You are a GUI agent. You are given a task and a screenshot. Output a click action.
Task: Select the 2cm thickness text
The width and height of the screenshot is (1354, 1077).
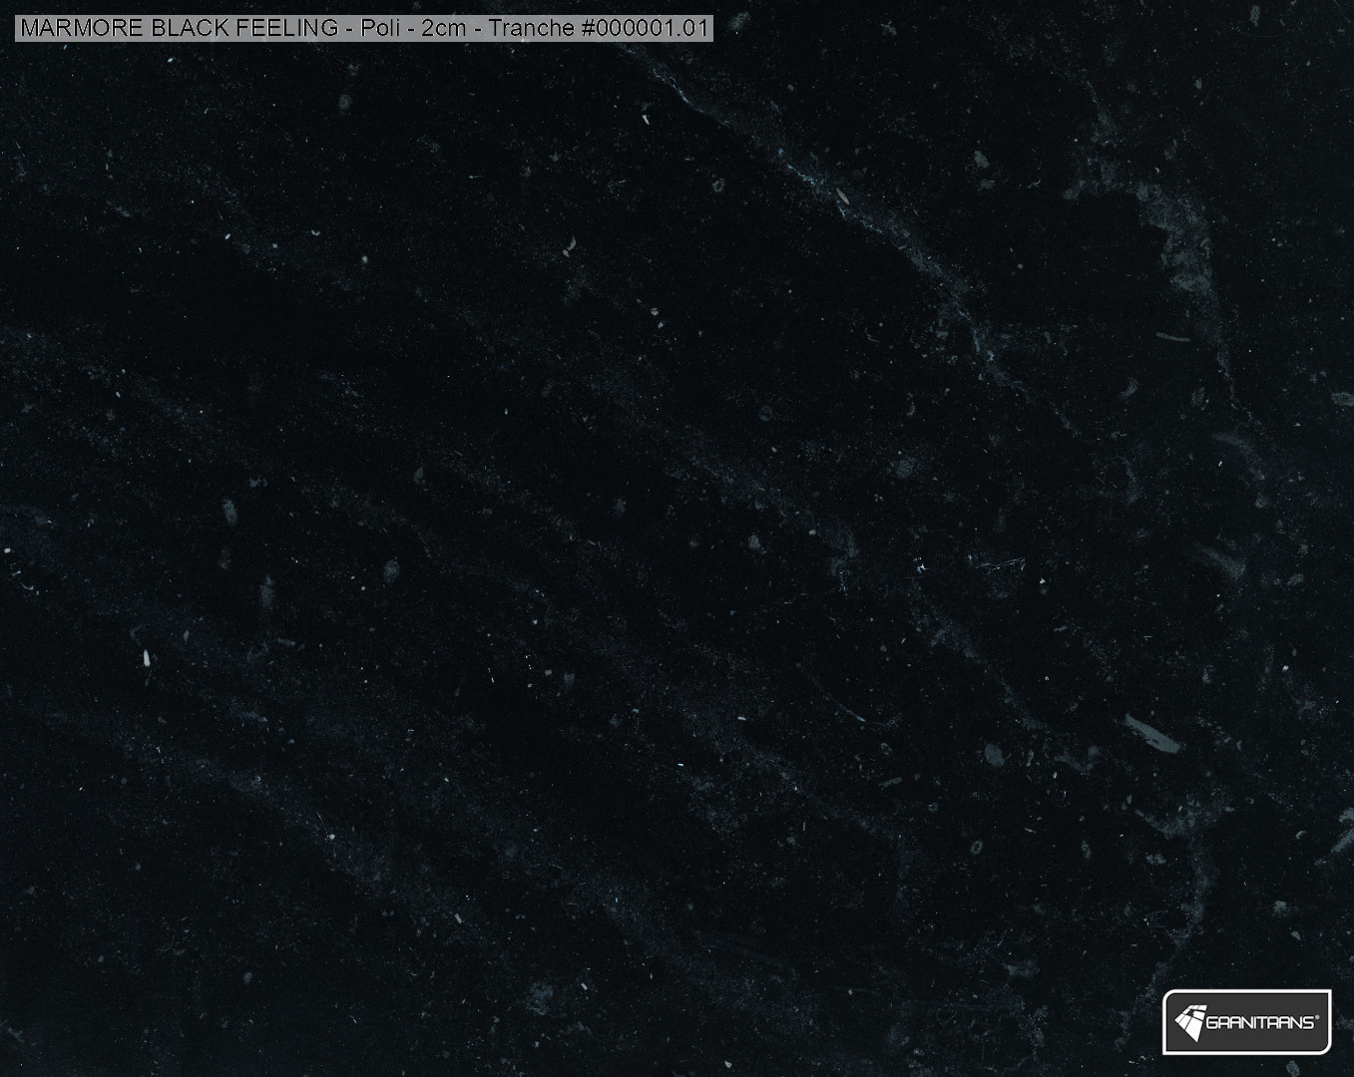tap(444, 28)
